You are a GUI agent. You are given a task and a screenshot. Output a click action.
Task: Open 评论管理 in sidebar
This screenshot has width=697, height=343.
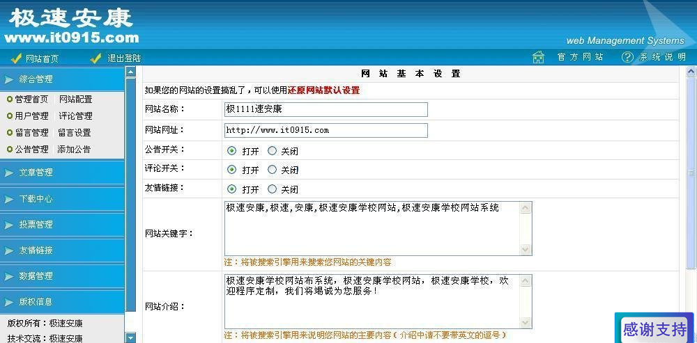coord(75,115)
